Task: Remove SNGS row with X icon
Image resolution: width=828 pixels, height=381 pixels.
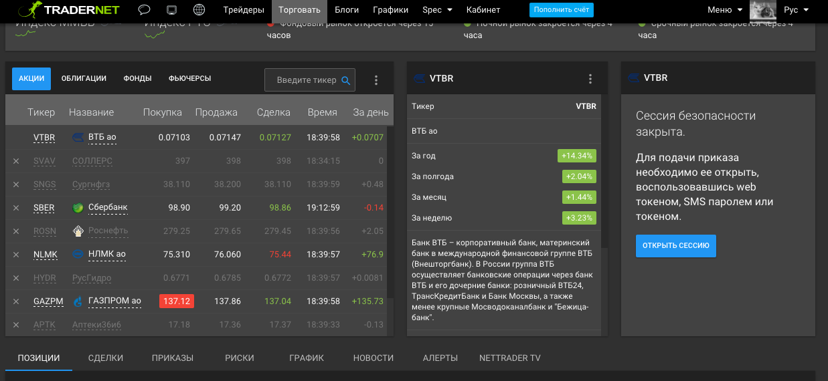Action: tap(16, 184)
